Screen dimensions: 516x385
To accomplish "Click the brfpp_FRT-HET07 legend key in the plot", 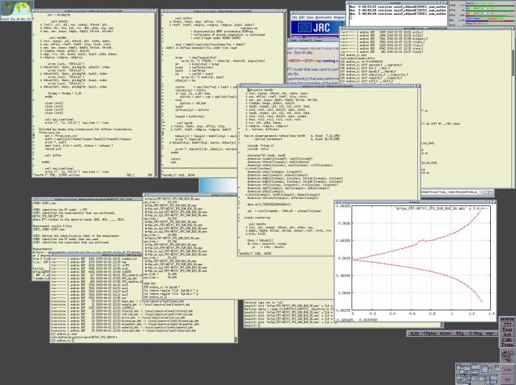I will tap(441, 208).
